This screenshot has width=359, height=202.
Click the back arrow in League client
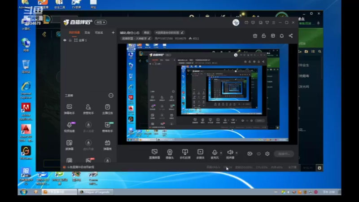pos(44,35)
